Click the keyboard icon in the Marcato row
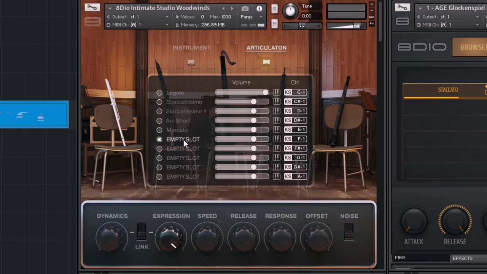Screen dimensions: 487x274 click(x=277, y=130)
